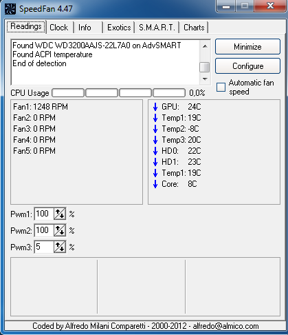Click the second CPU Usage bar
288x335 pixels.
[x=102, y=93]
